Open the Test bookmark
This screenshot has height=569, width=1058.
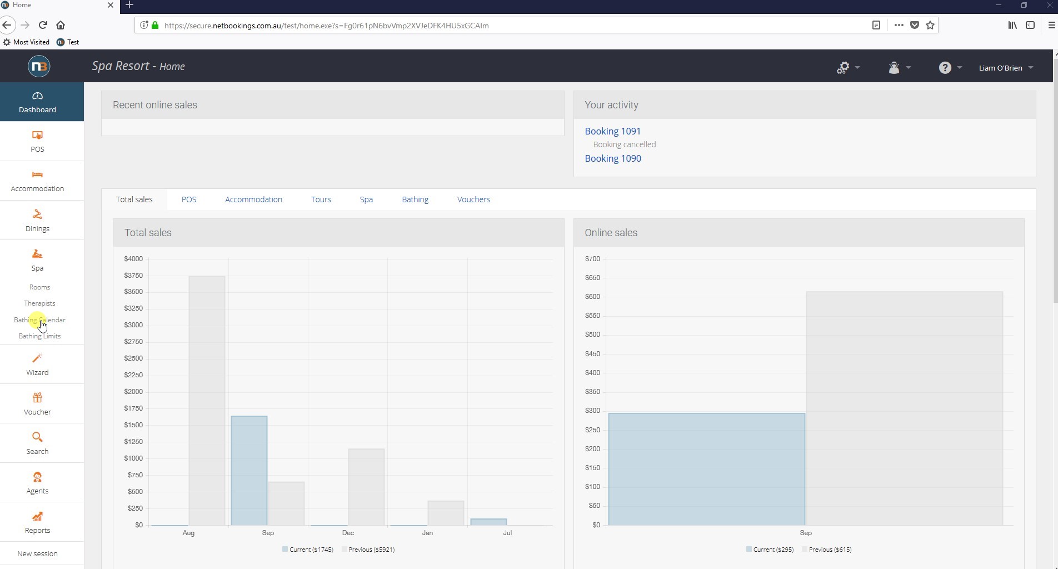point(68,42)
